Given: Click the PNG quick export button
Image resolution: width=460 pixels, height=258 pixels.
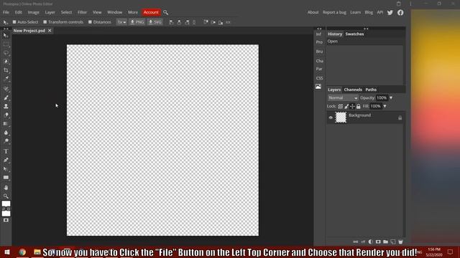Looking at the screenshot, I should pos(137,22).
